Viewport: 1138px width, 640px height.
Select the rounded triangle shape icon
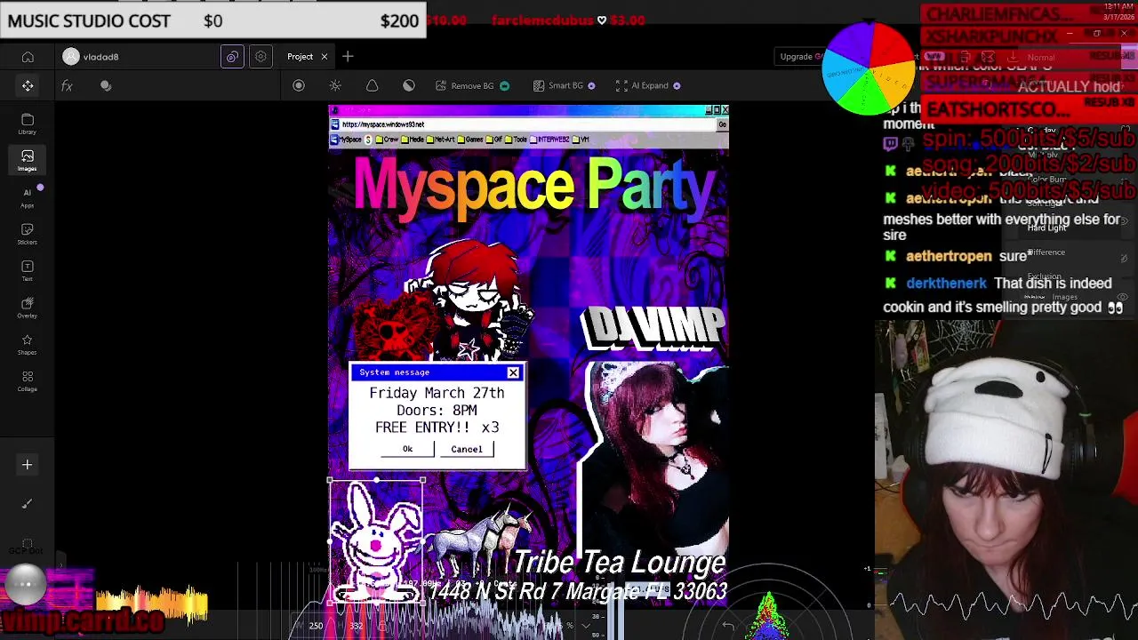[373, 85]
